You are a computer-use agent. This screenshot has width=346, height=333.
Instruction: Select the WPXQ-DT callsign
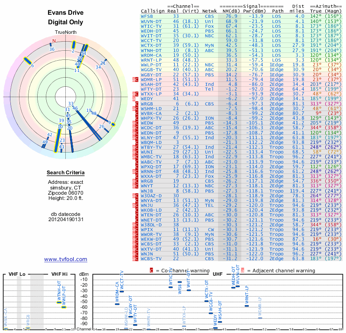(151, 166)
